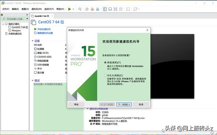Close the library panel with its X

click(27, 15)
